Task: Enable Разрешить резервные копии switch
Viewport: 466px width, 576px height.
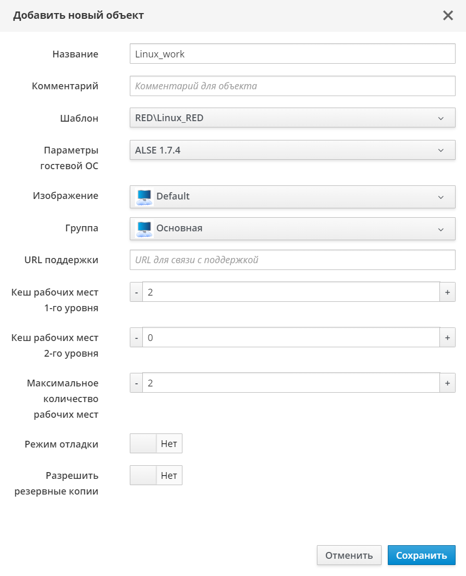Action: 156,476
